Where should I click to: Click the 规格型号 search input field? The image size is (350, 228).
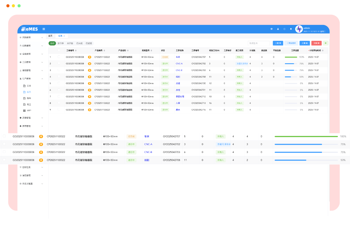[x=259, y=43]
